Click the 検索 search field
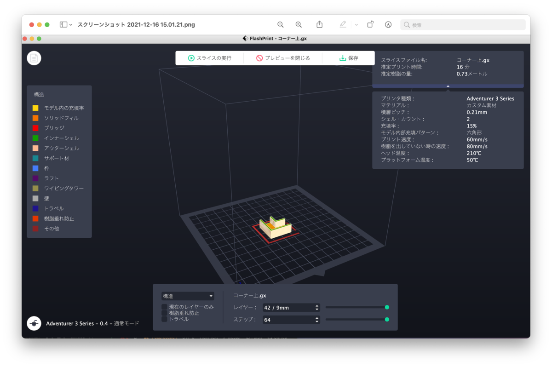This screenshot has height=367, width=552. (463, 25)
